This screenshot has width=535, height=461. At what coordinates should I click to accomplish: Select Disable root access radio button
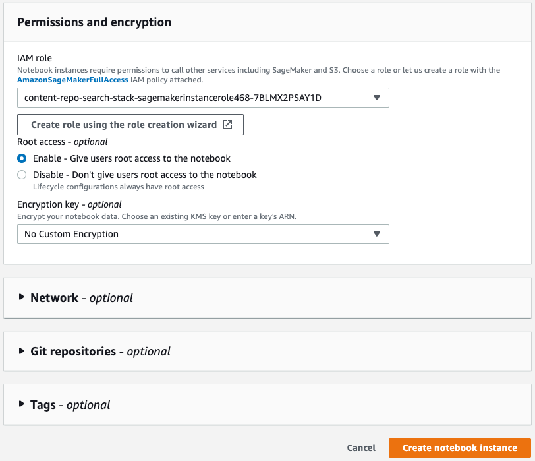tap(22, 175)
